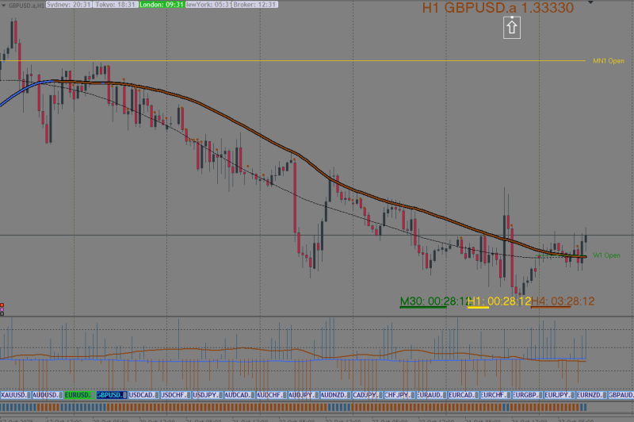Select the EURGBP symbol button
This screenshot has height=422, width=634.
[528, 395]
